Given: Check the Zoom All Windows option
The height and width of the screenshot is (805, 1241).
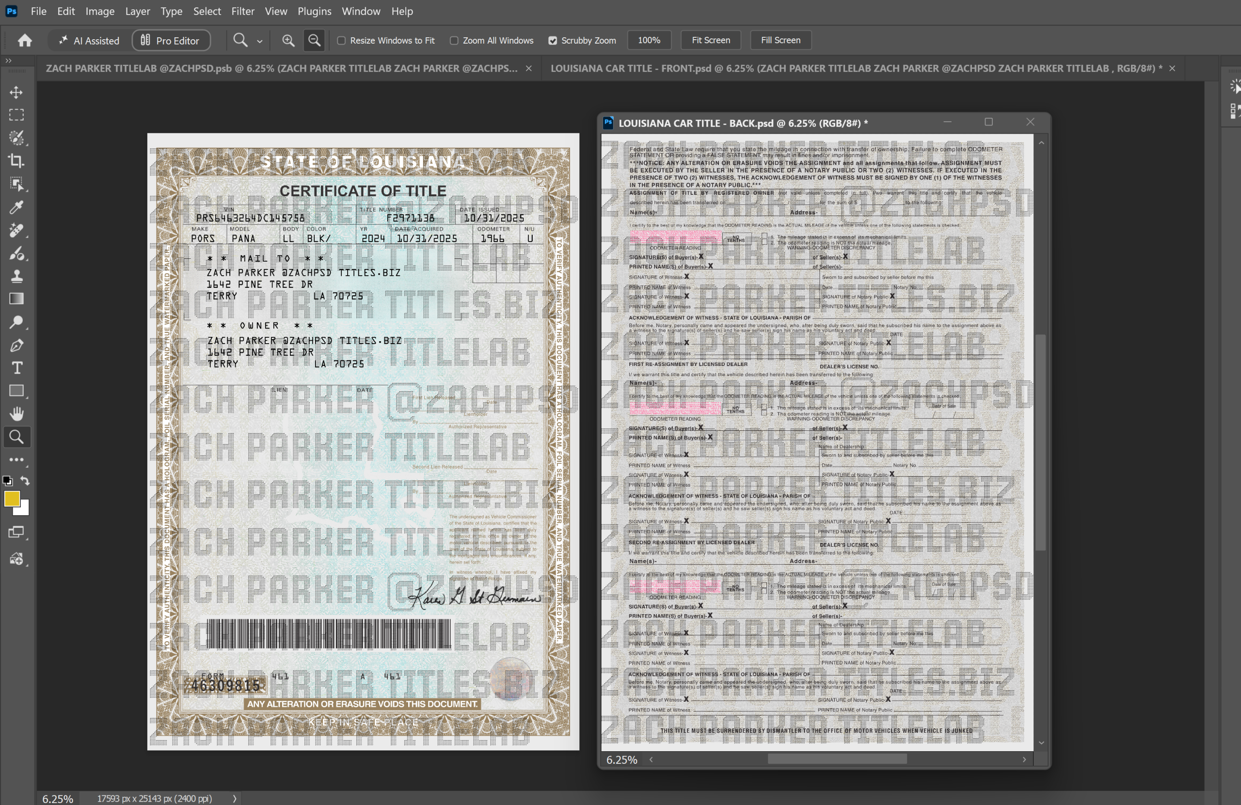Looking at the screenshot, I should [x=454, y=41].
